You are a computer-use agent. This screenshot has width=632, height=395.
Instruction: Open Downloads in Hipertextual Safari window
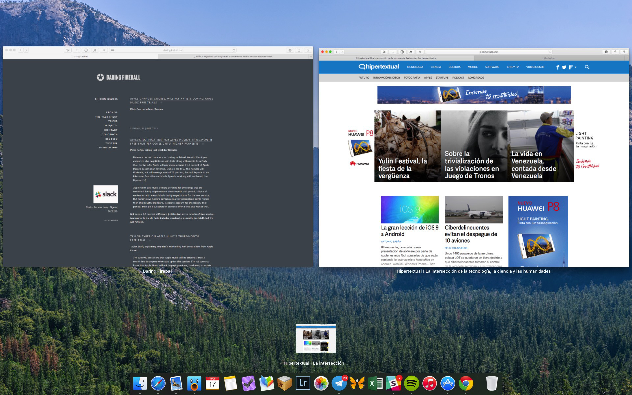point(606,52)
